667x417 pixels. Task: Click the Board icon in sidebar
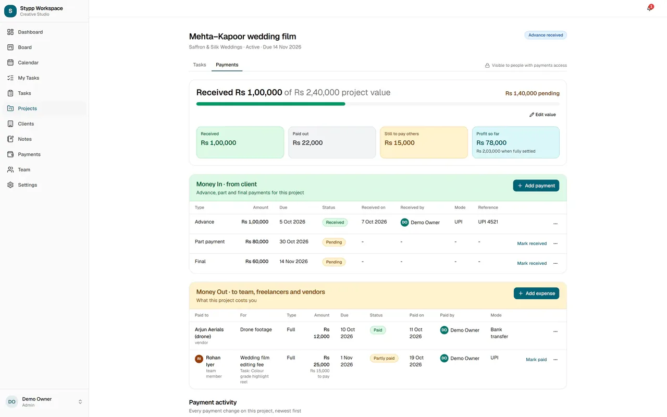click(10, 47)
